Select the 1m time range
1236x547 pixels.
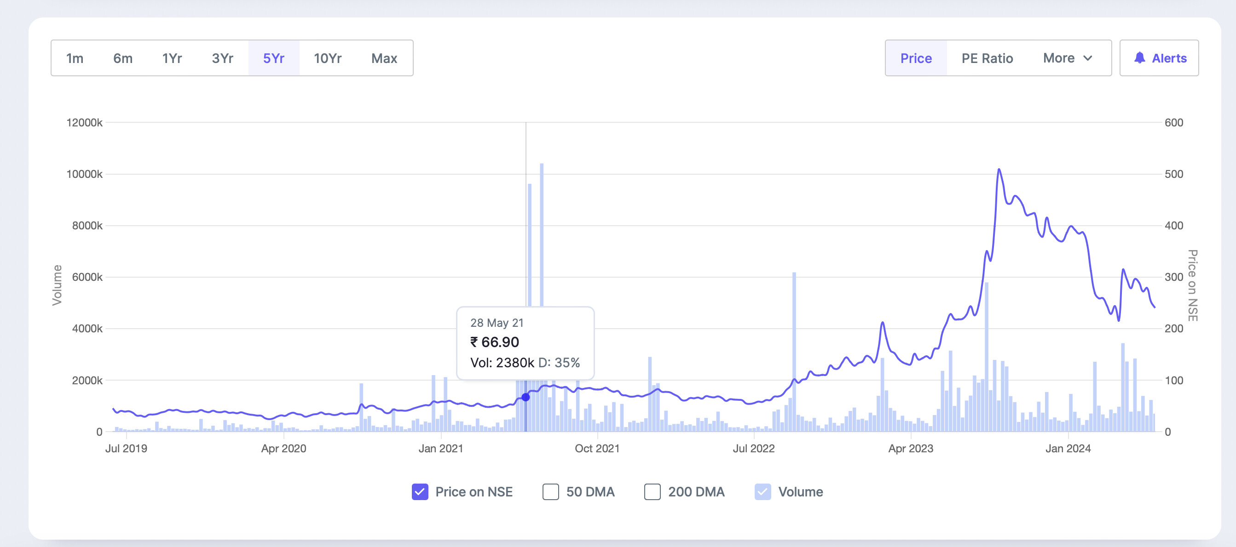pyautogui.click(x=75, y=58)
